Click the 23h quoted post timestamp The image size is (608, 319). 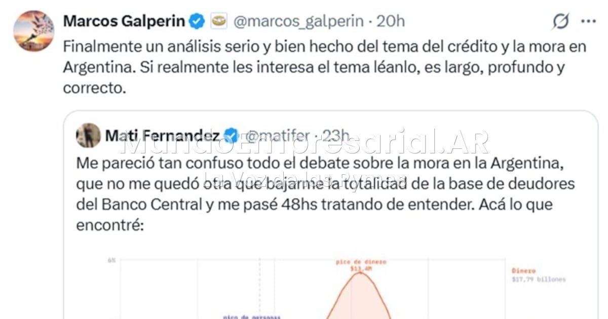[336, 136]
